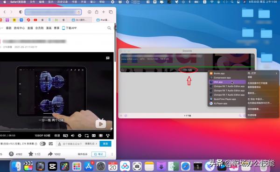This screenshot has height=172, width=280.
Task: Mute the video player volume
Action: point(72,136)
